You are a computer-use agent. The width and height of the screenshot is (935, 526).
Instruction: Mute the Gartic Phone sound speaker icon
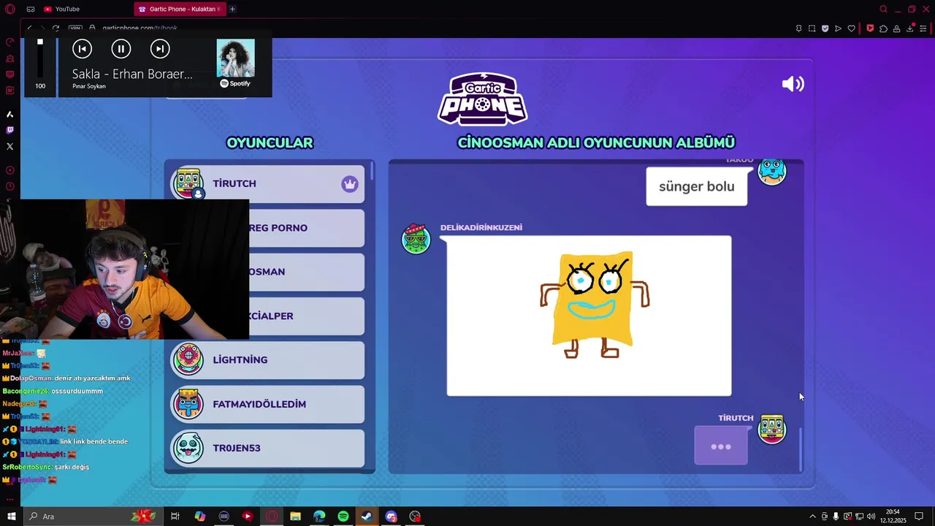point(793,84)
